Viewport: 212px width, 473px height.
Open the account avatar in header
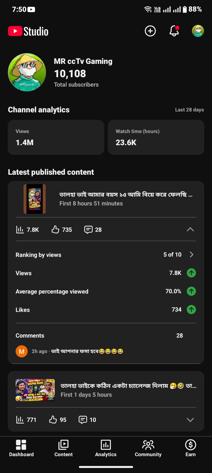click(198, 31)
